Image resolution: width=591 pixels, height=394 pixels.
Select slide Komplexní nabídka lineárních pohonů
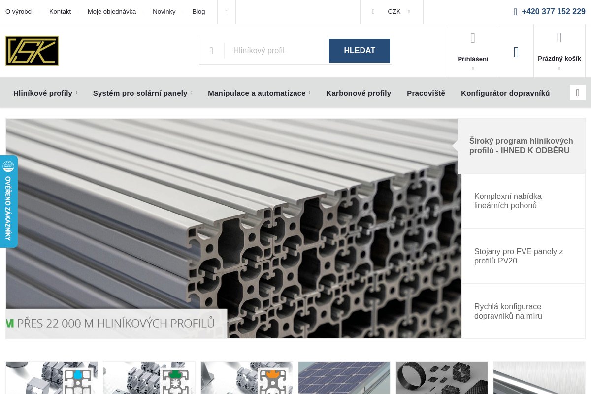coord(524,201)
